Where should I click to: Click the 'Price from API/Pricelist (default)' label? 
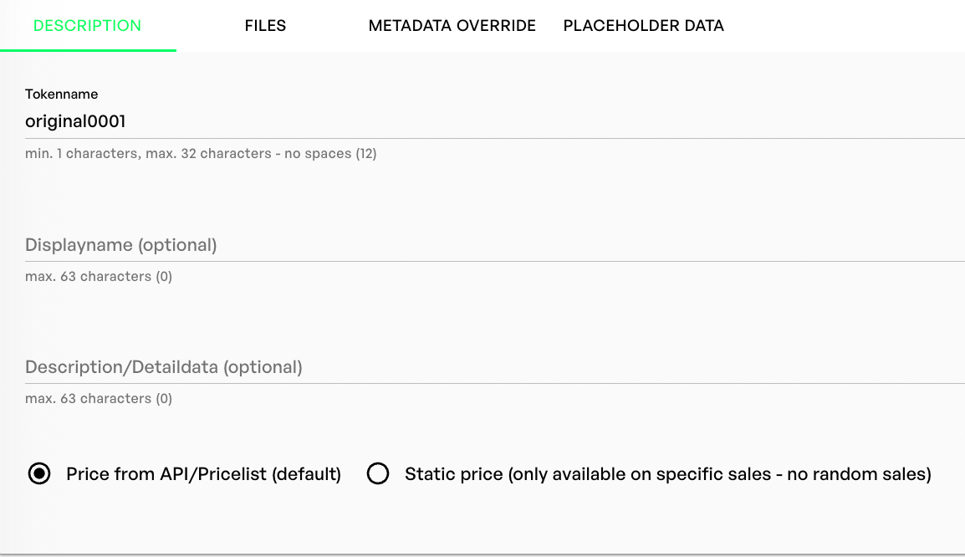tap(203, 474)
